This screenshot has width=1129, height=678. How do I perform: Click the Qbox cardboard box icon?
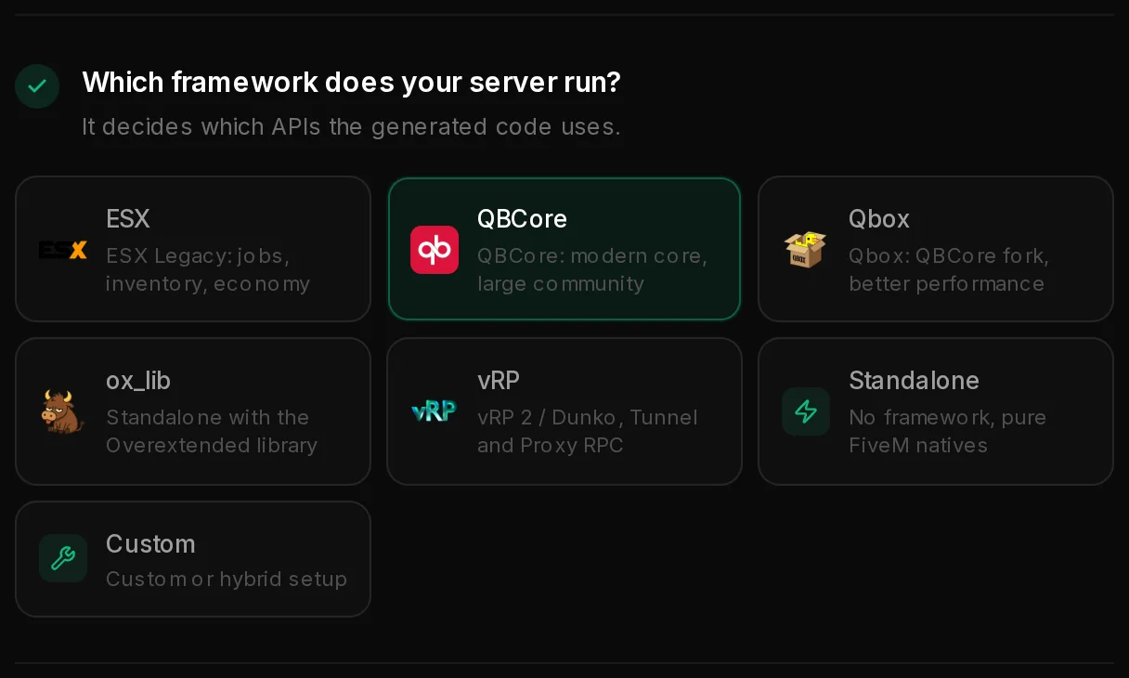pyautogui.click(x=806, y=250)
